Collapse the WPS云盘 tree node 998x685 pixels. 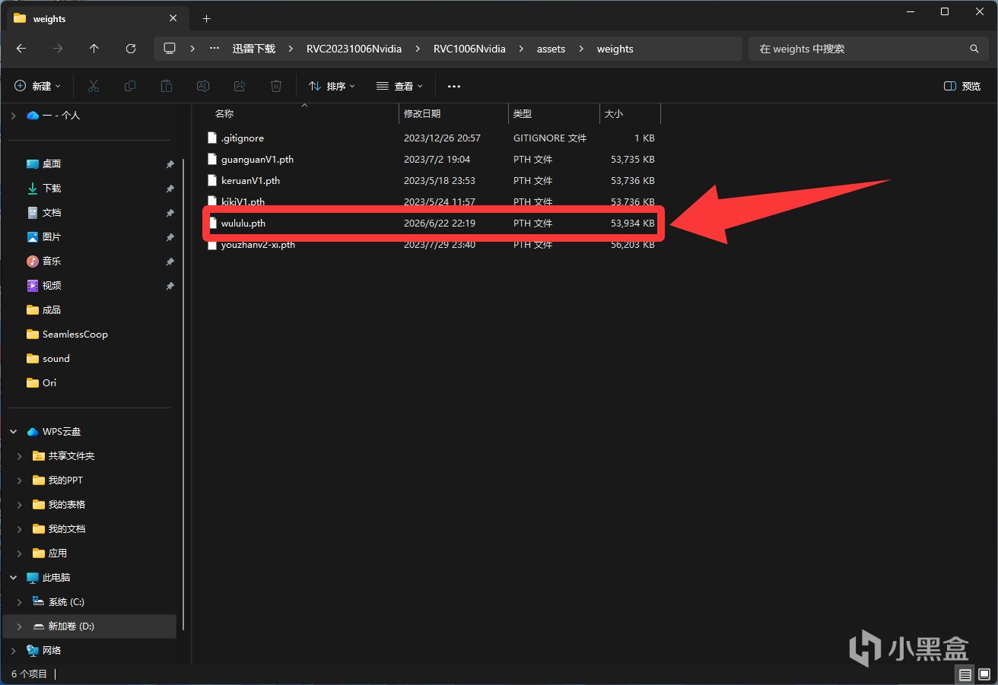(13, 431)
